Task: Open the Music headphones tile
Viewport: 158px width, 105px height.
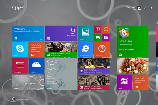Action: (106, 29)
